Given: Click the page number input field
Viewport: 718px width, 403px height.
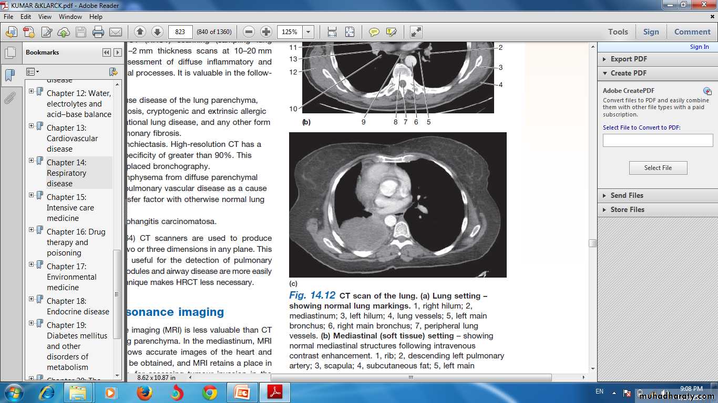Looking at the screenshot, I should [180, 32].
